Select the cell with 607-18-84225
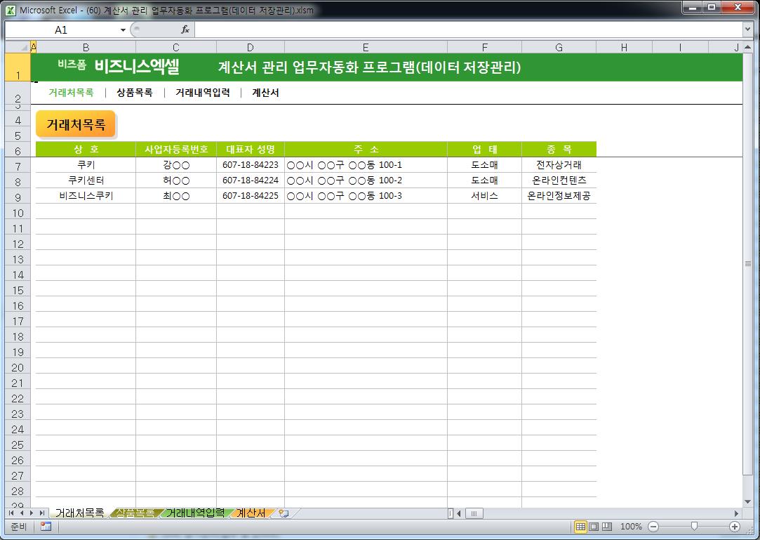The width and height of the screenshot is (760, 540). pos(250,196)
